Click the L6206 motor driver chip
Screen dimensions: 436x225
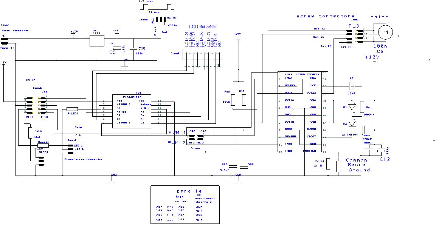302,112
